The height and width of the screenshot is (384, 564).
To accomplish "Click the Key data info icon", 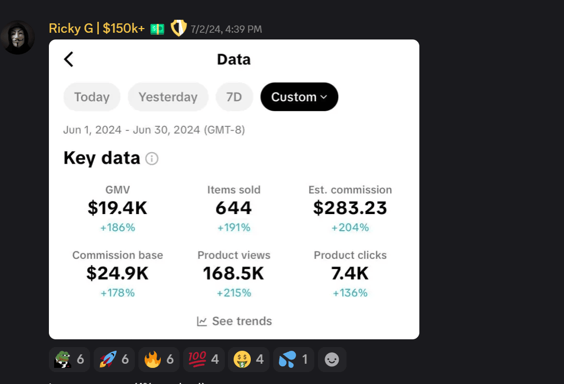I will click(151, 158).
